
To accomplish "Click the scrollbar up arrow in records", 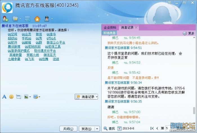I will pyautogui.click(x=194, y=37).
